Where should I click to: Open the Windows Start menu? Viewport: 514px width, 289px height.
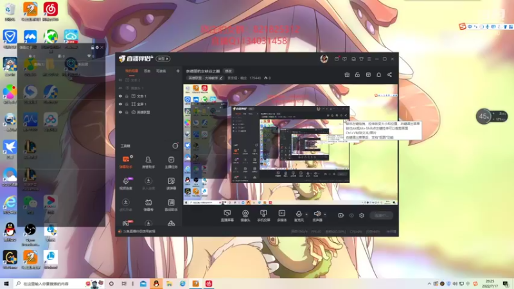(x=6, y=283)
